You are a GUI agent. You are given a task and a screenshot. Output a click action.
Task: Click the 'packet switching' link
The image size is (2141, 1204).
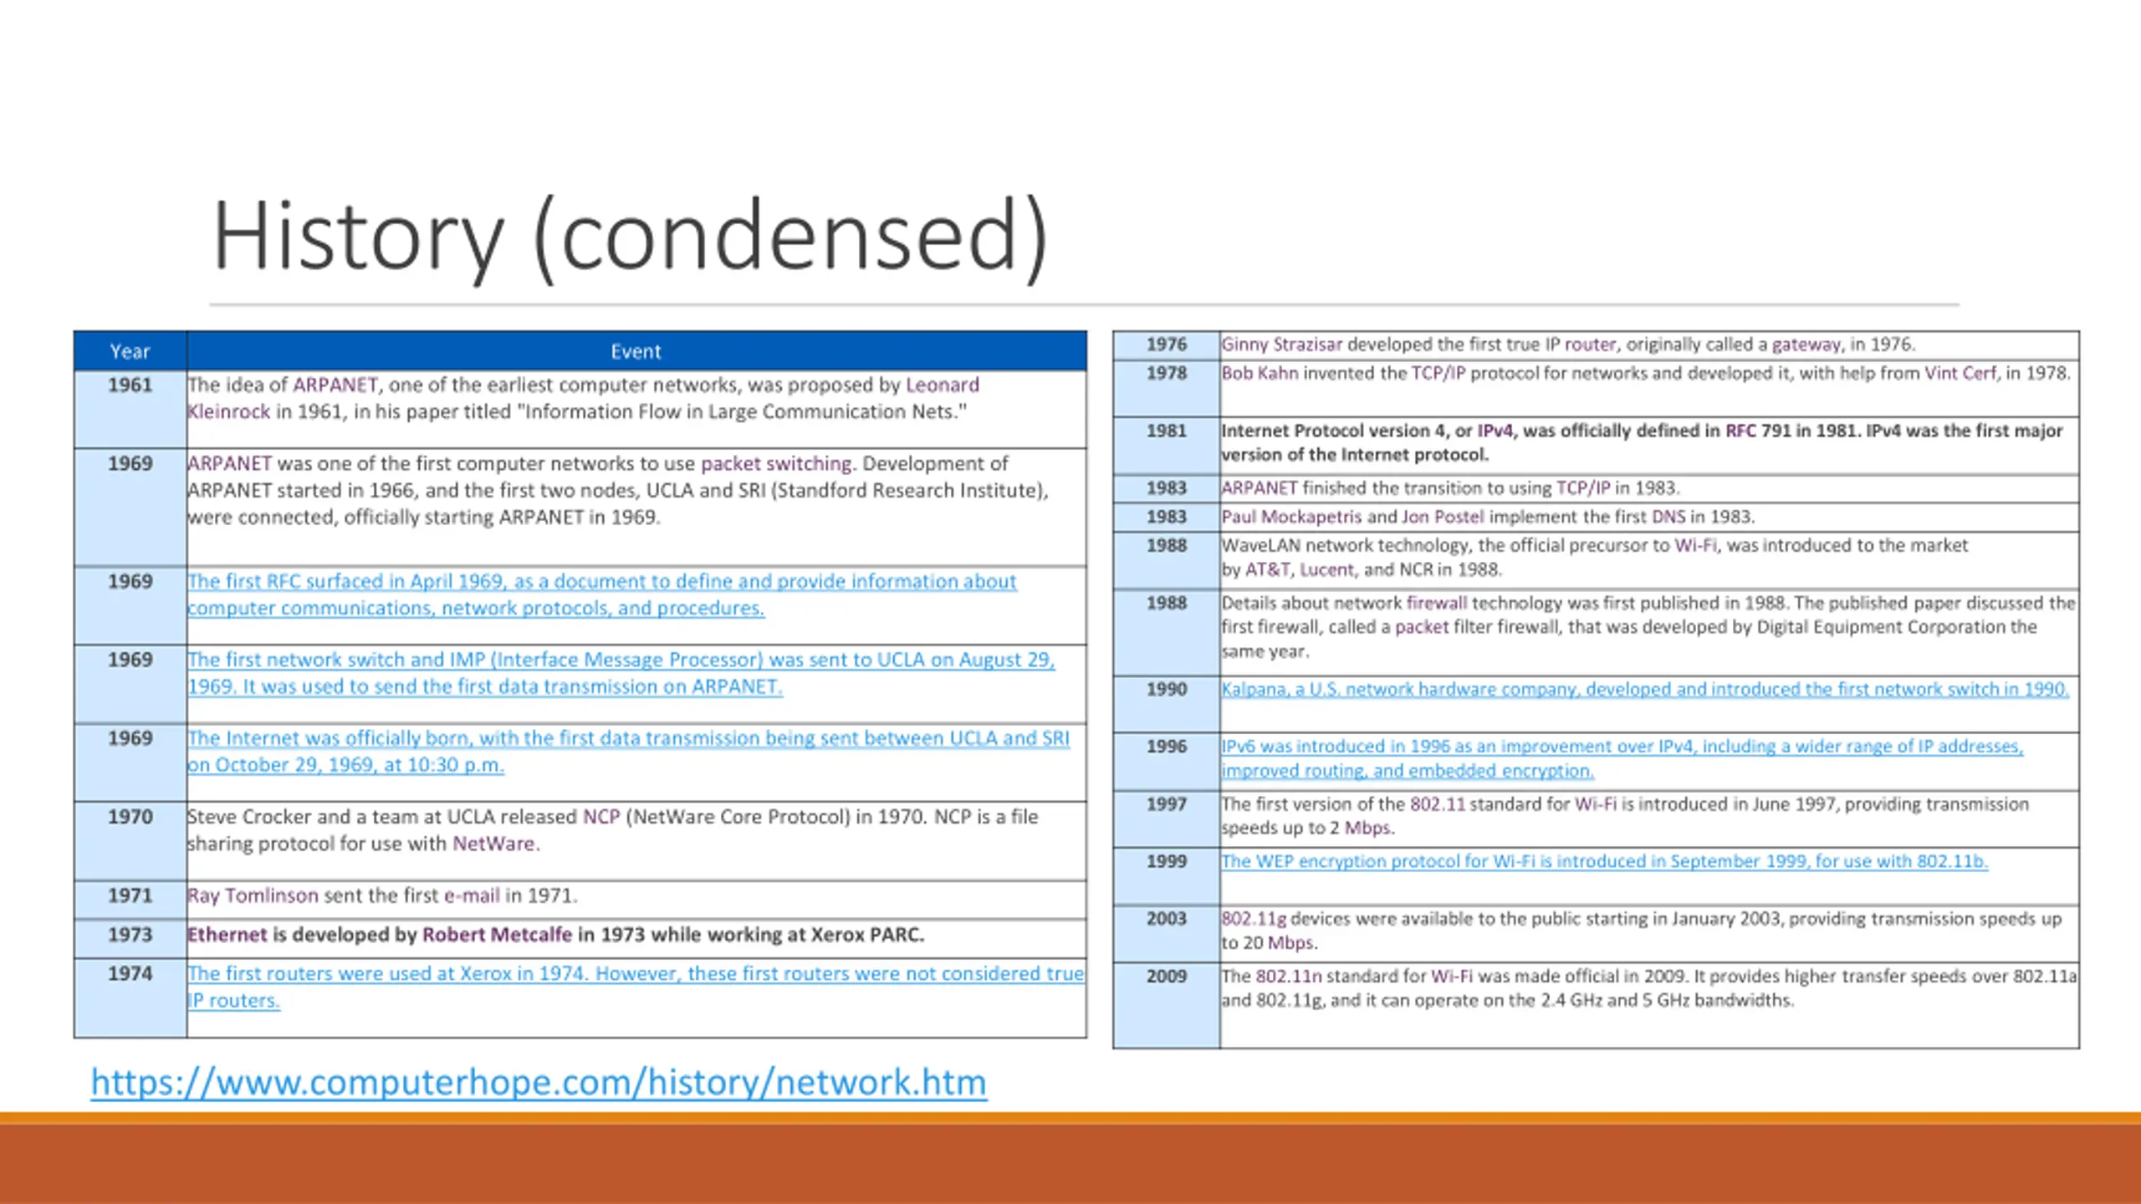click(775, 464)
